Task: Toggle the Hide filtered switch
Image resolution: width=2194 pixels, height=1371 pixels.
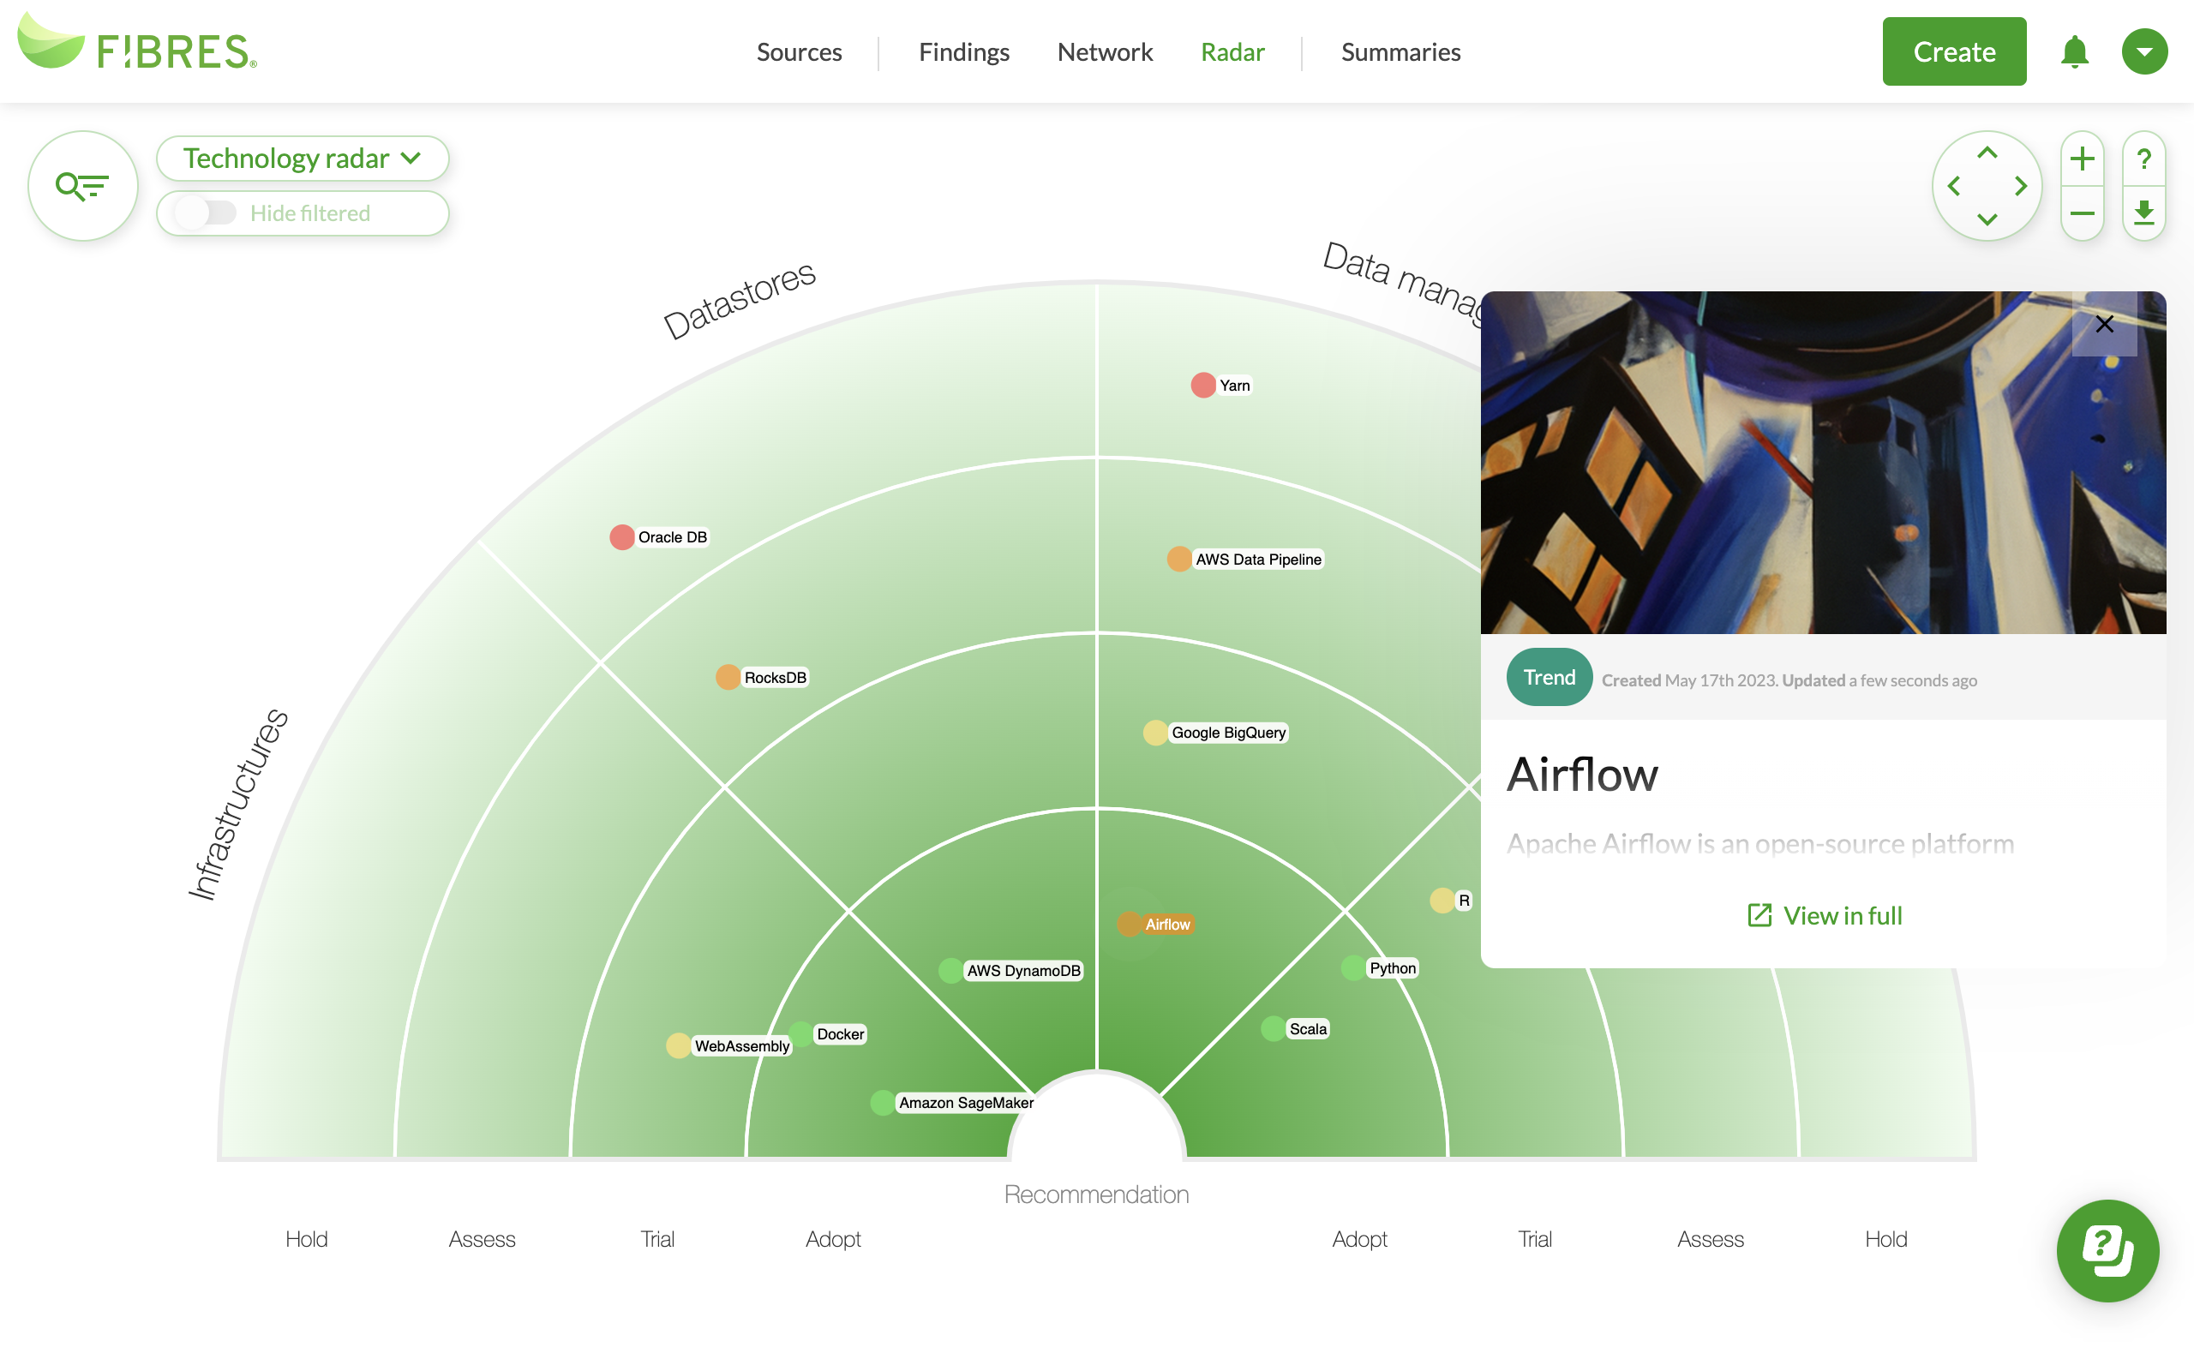Action: (206, 213)
